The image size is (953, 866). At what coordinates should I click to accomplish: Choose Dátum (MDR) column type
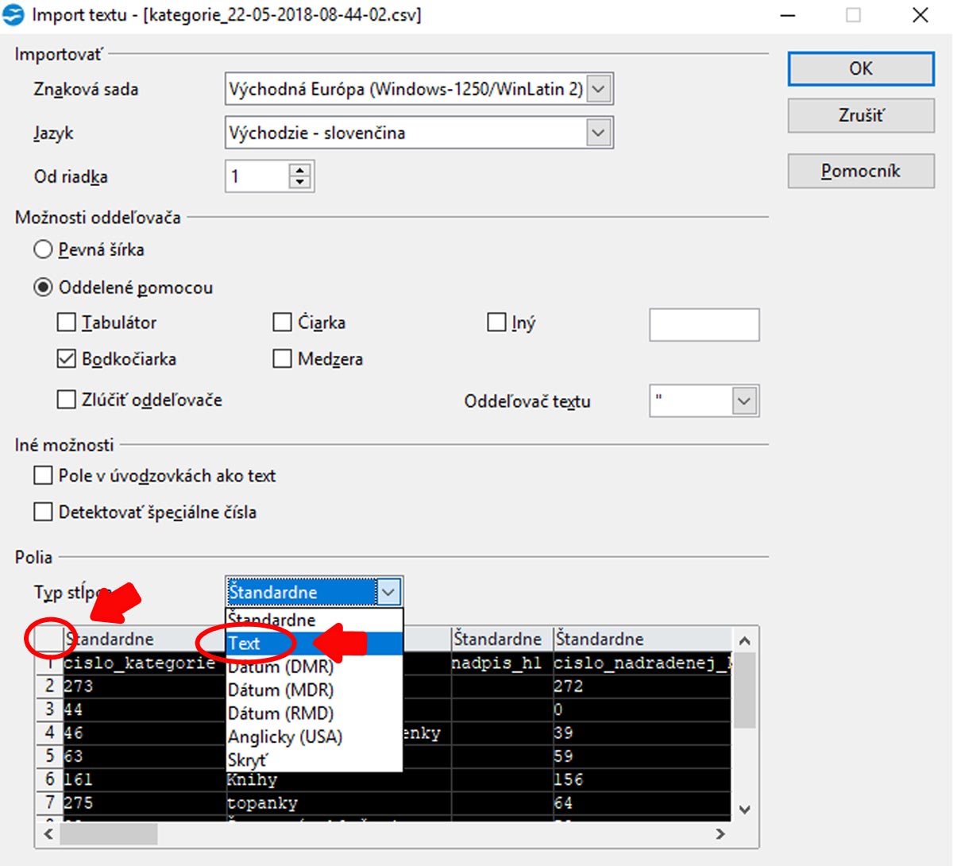coord(314,690)
